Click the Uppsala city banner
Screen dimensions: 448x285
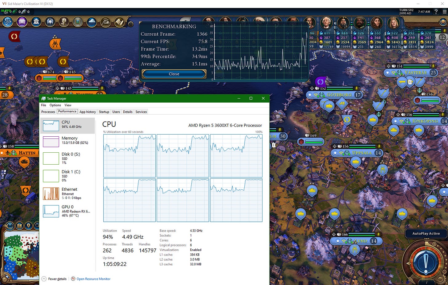coord(357,153)
